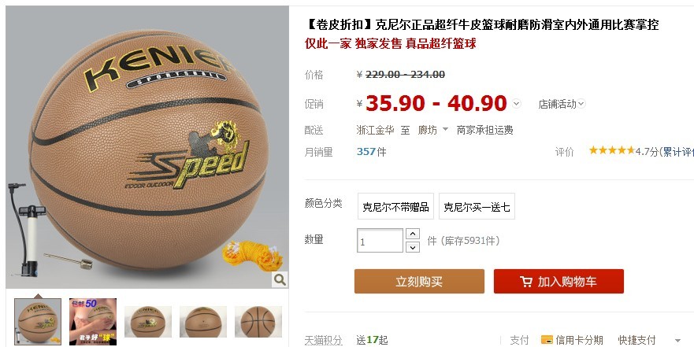Open the five-star rating reviews link

(611, 150)
